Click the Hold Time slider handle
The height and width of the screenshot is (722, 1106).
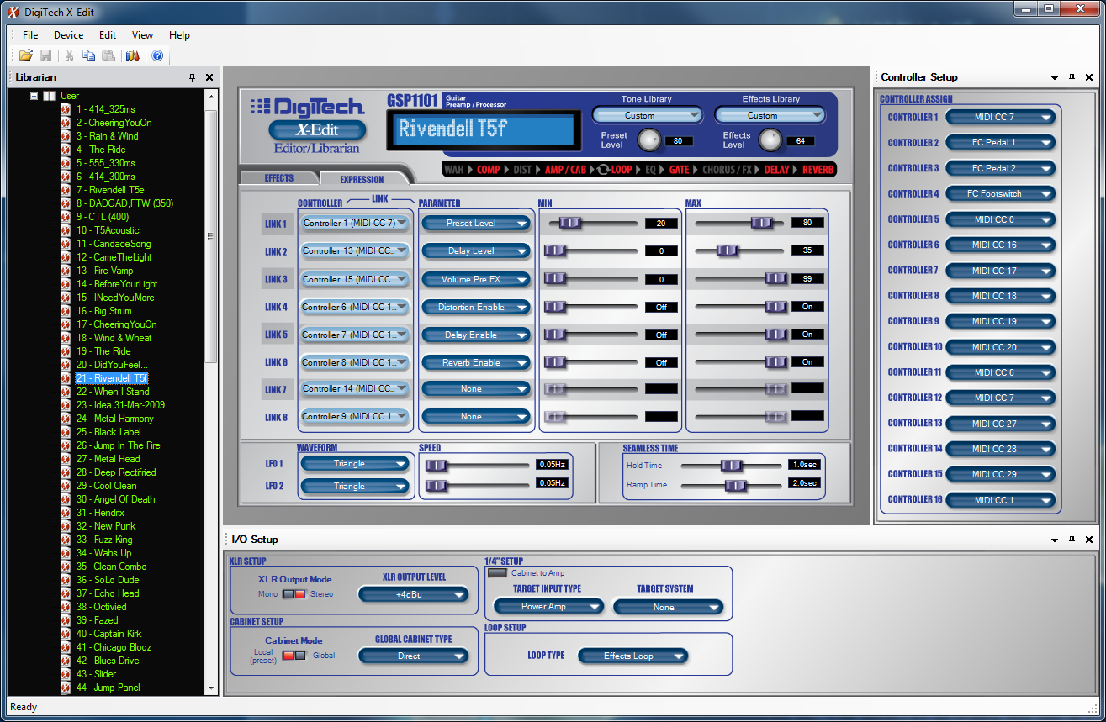click(732, 465)
